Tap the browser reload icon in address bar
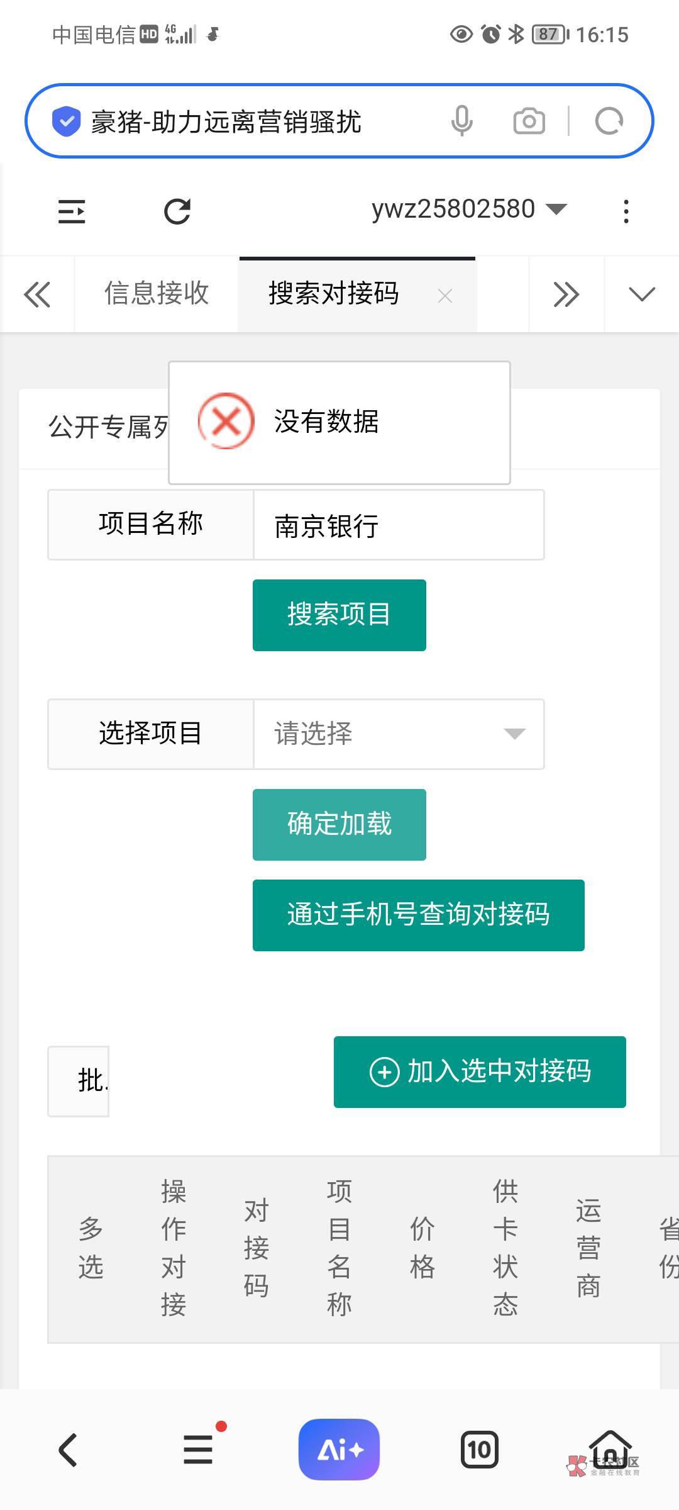Screen dimensions: 679x1510 pos(609,121)
